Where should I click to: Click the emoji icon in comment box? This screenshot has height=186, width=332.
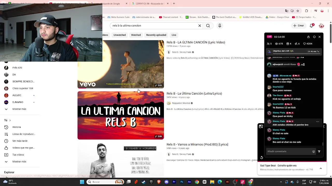314,152
